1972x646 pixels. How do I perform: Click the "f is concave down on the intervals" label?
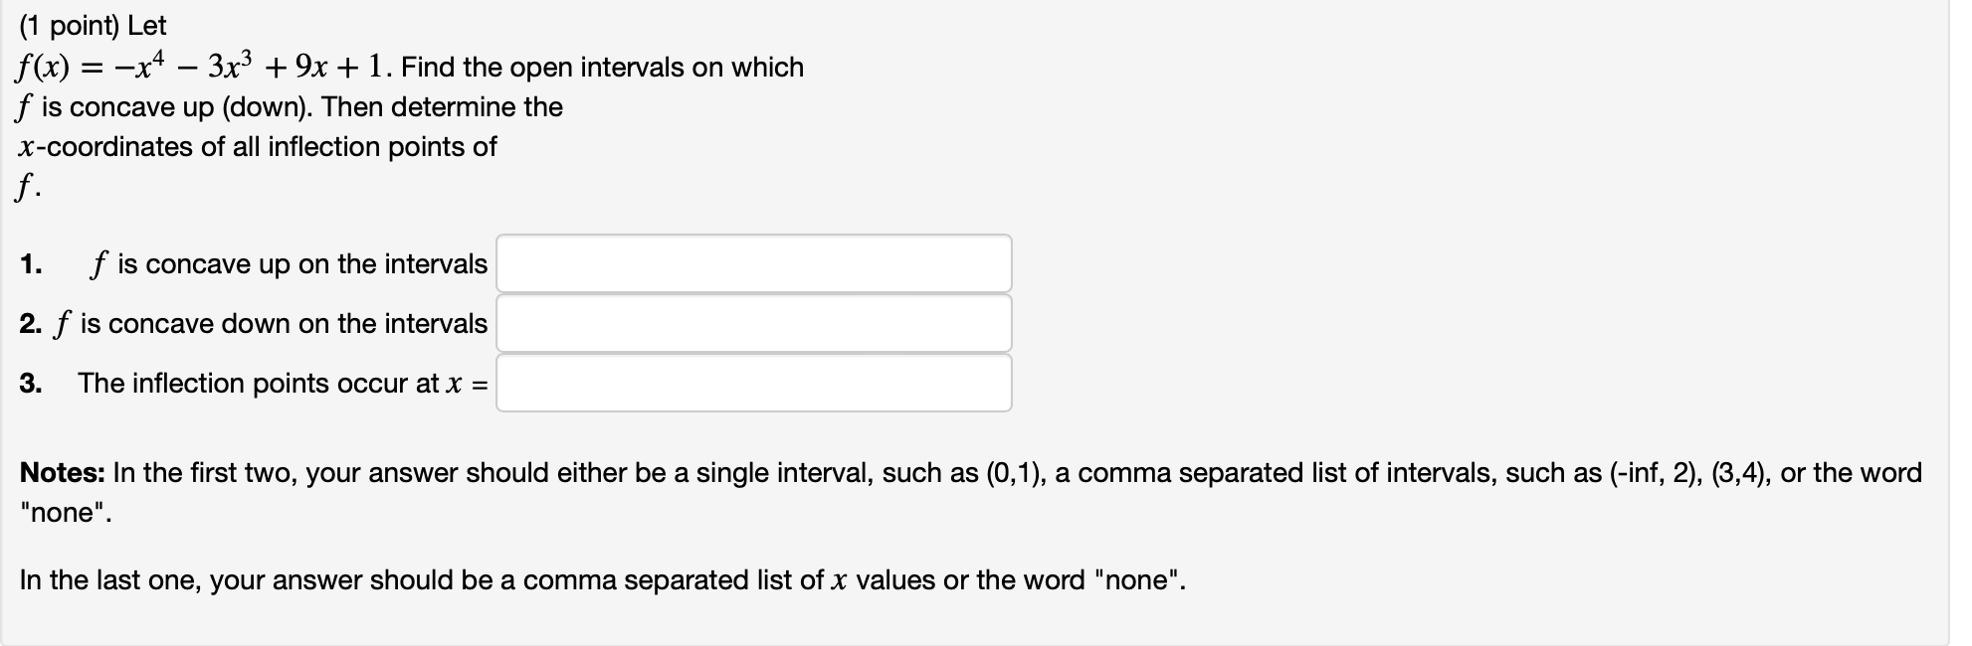(271, 324)
